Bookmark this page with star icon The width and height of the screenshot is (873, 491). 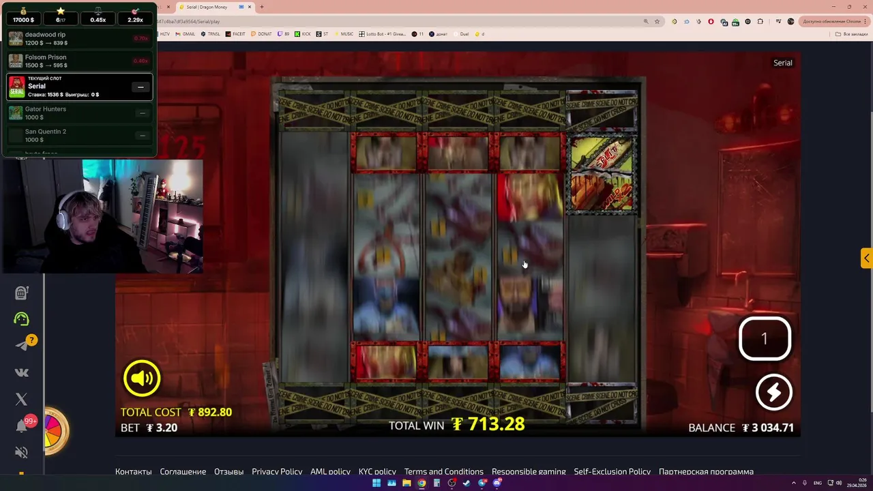[x=657, y=21]
